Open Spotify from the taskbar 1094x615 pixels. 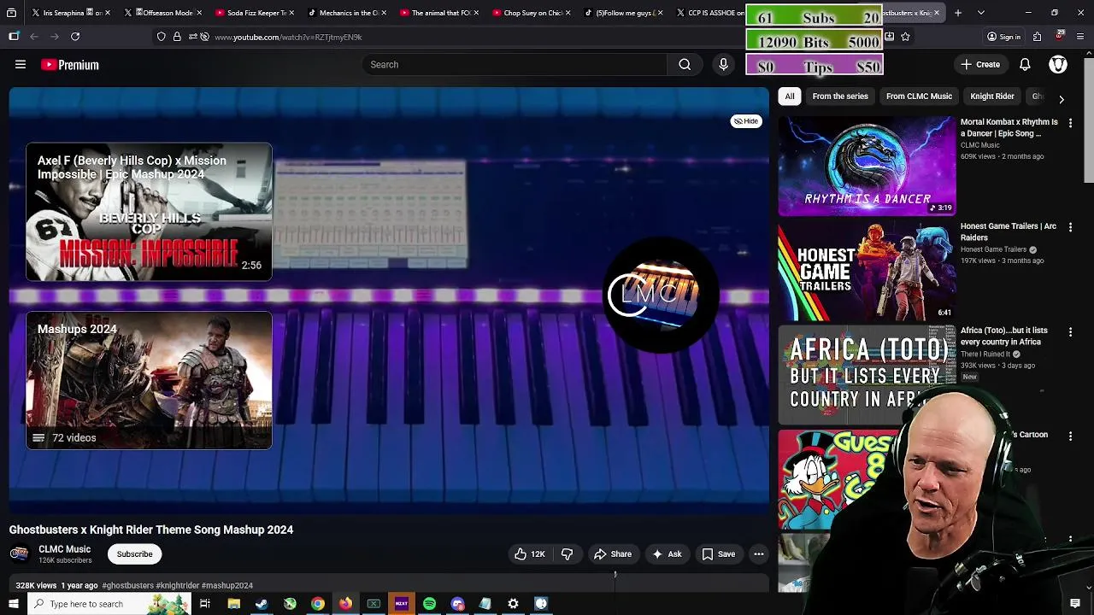point(429,604)
